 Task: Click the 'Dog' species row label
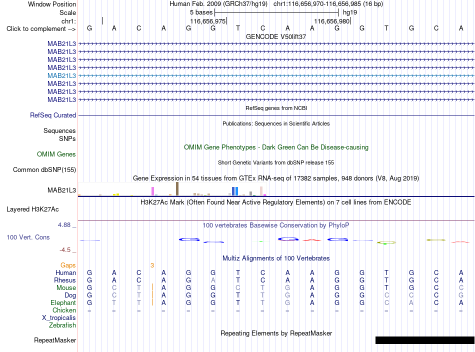tap(70, 295)
